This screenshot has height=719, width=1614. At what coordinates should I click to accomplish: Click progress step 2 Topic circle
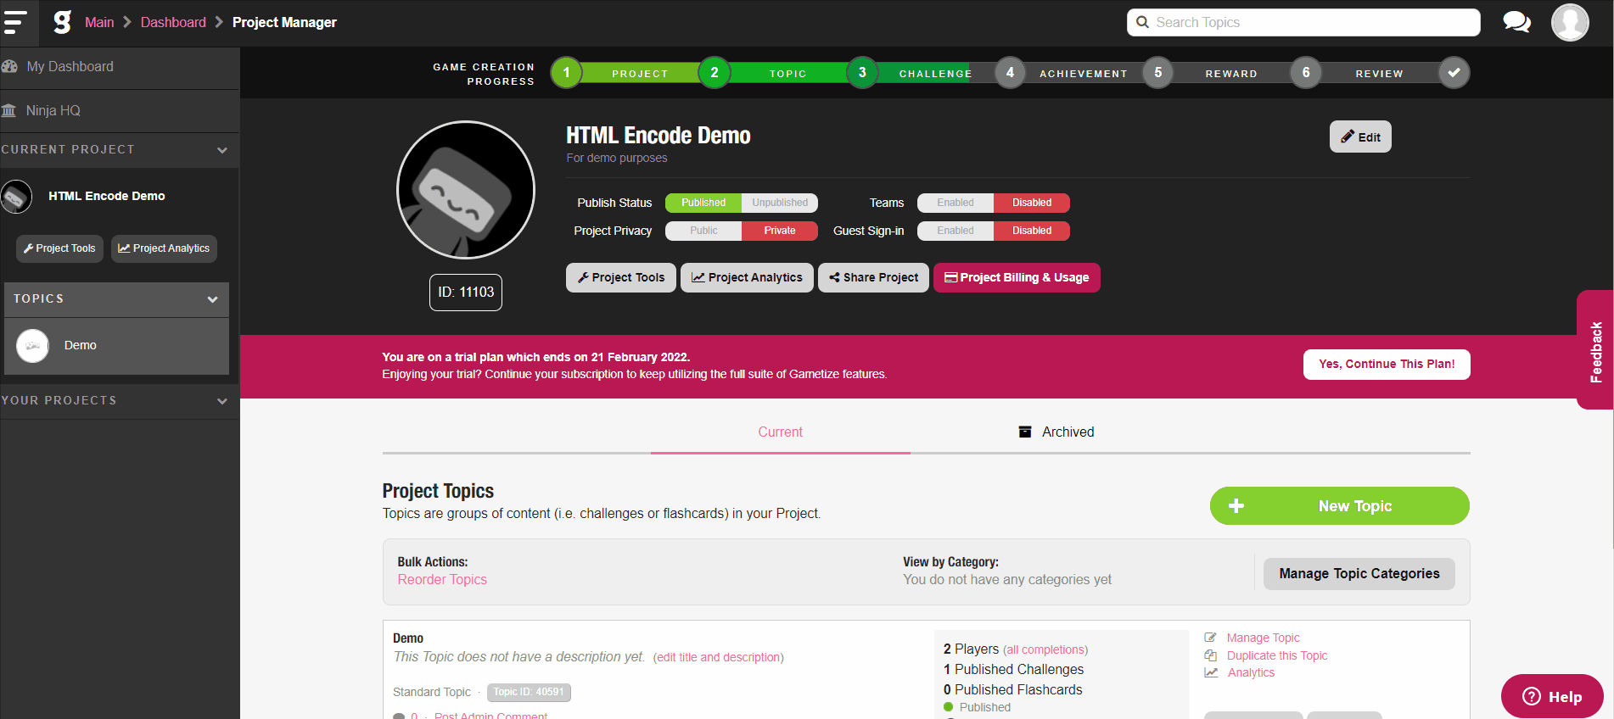(x=715, y=73)
